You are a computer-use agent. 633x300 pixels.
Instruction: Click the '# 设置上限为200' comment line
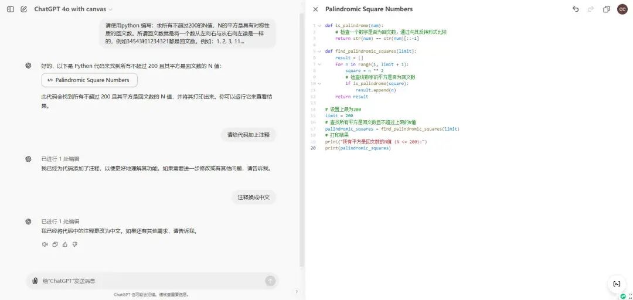pyautogui.click(x=343, y=110)
